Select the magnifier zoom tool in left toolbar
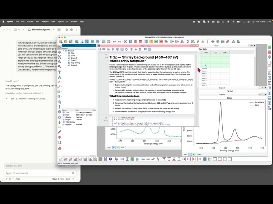This screenshot has height=204, width=273. coord(60,62)
